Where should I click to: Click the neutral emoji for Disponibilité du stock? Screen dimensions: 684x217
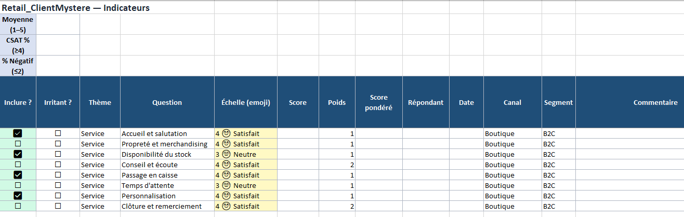[226, 154]
